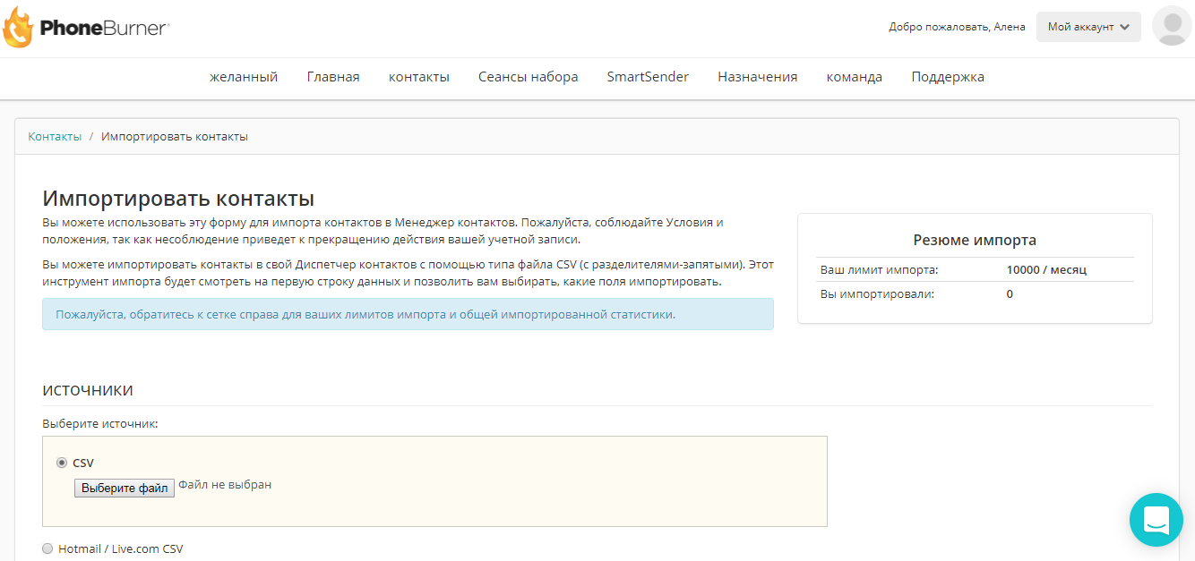Viewport: 1195px width, 561px height.
Task: Open the SmartSender menu item
Action: click(648, 77)
